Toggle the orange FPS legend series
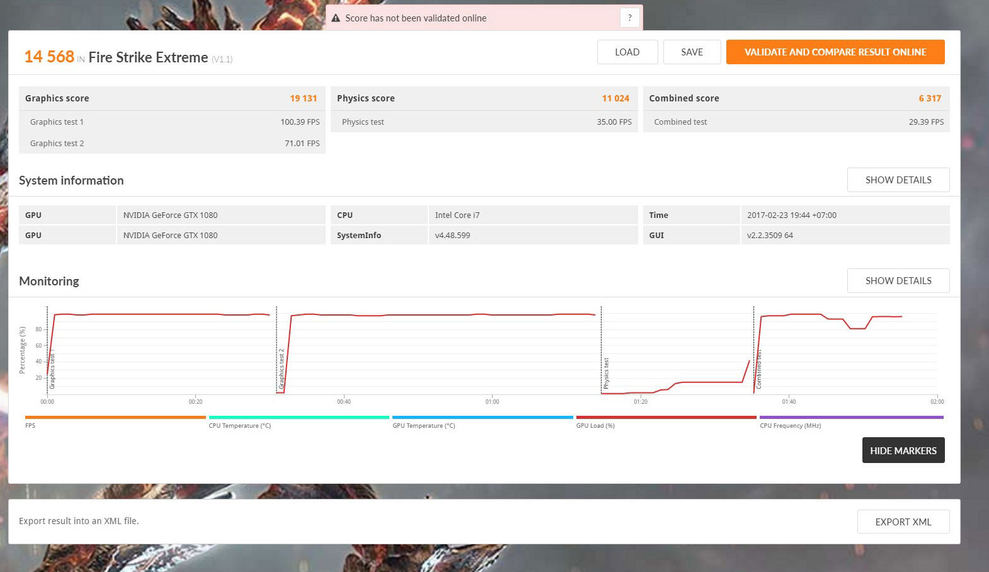This screenshot has height=572, width=989. (115, 418)
